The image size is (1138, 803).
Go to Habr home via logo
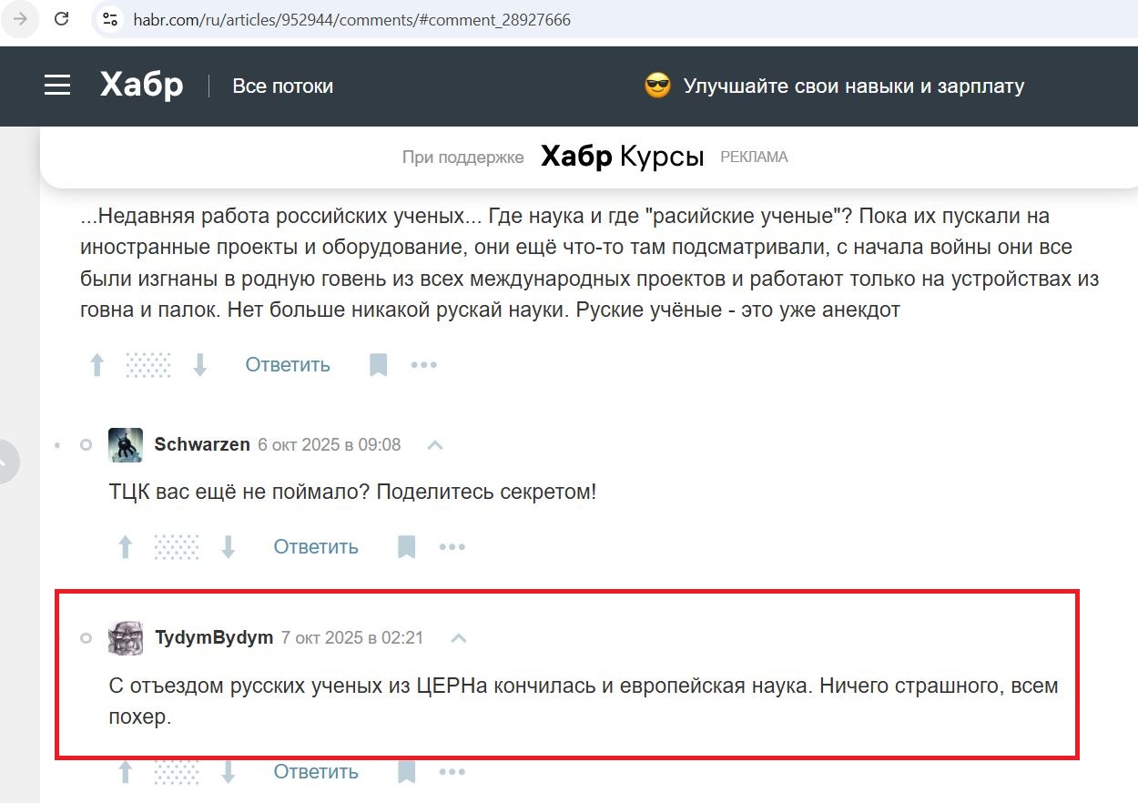point(141,86)
